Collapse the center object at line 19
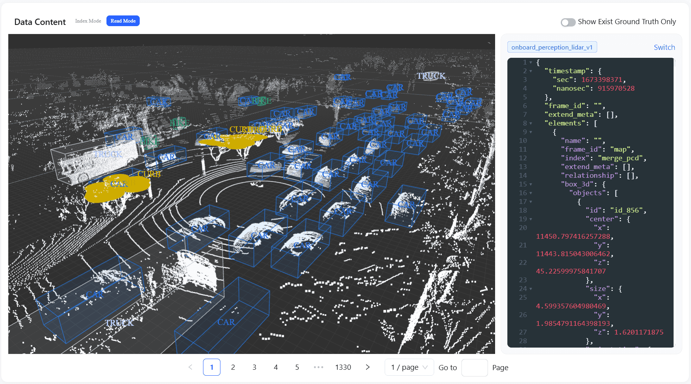This screenshot has width=691, height=384. [531, 219]
